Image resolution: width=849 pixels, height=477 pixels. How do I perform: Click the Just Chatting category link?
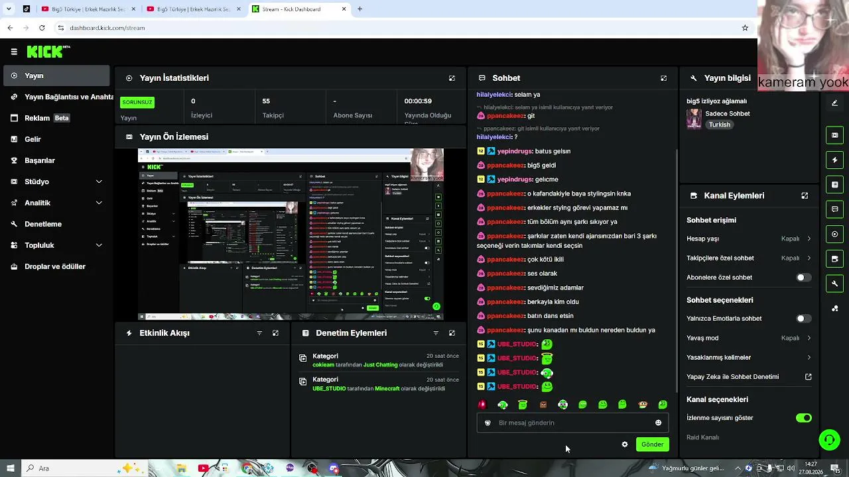tap(381, 365)
